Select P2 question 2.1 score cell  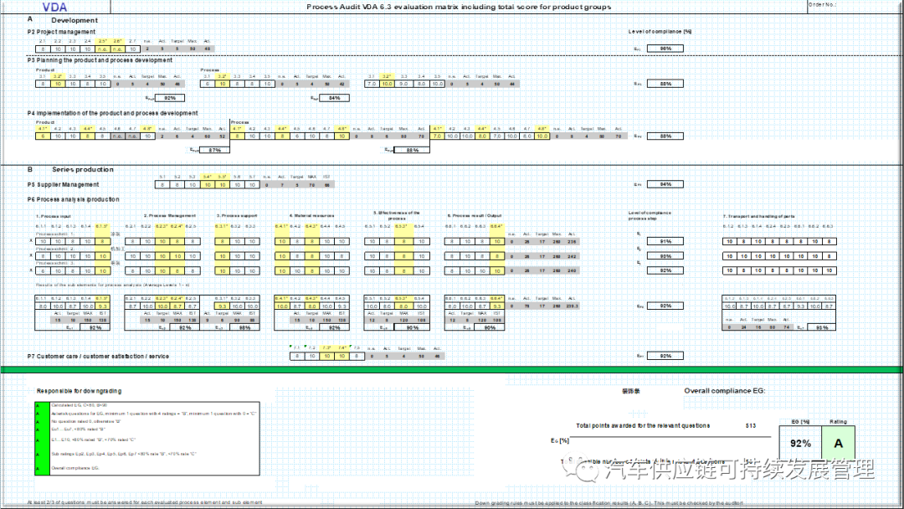(43, 49)
